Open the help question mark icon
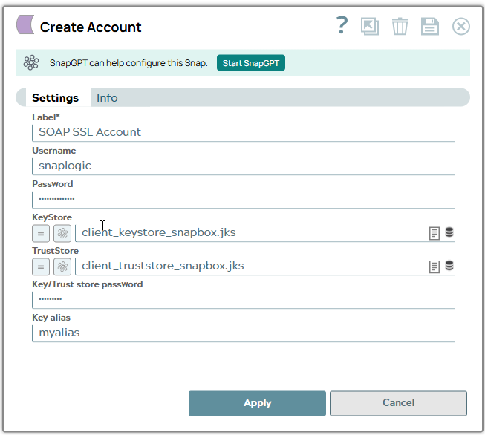This screenshot has height=435, width=485. click(x=342, y=25)
